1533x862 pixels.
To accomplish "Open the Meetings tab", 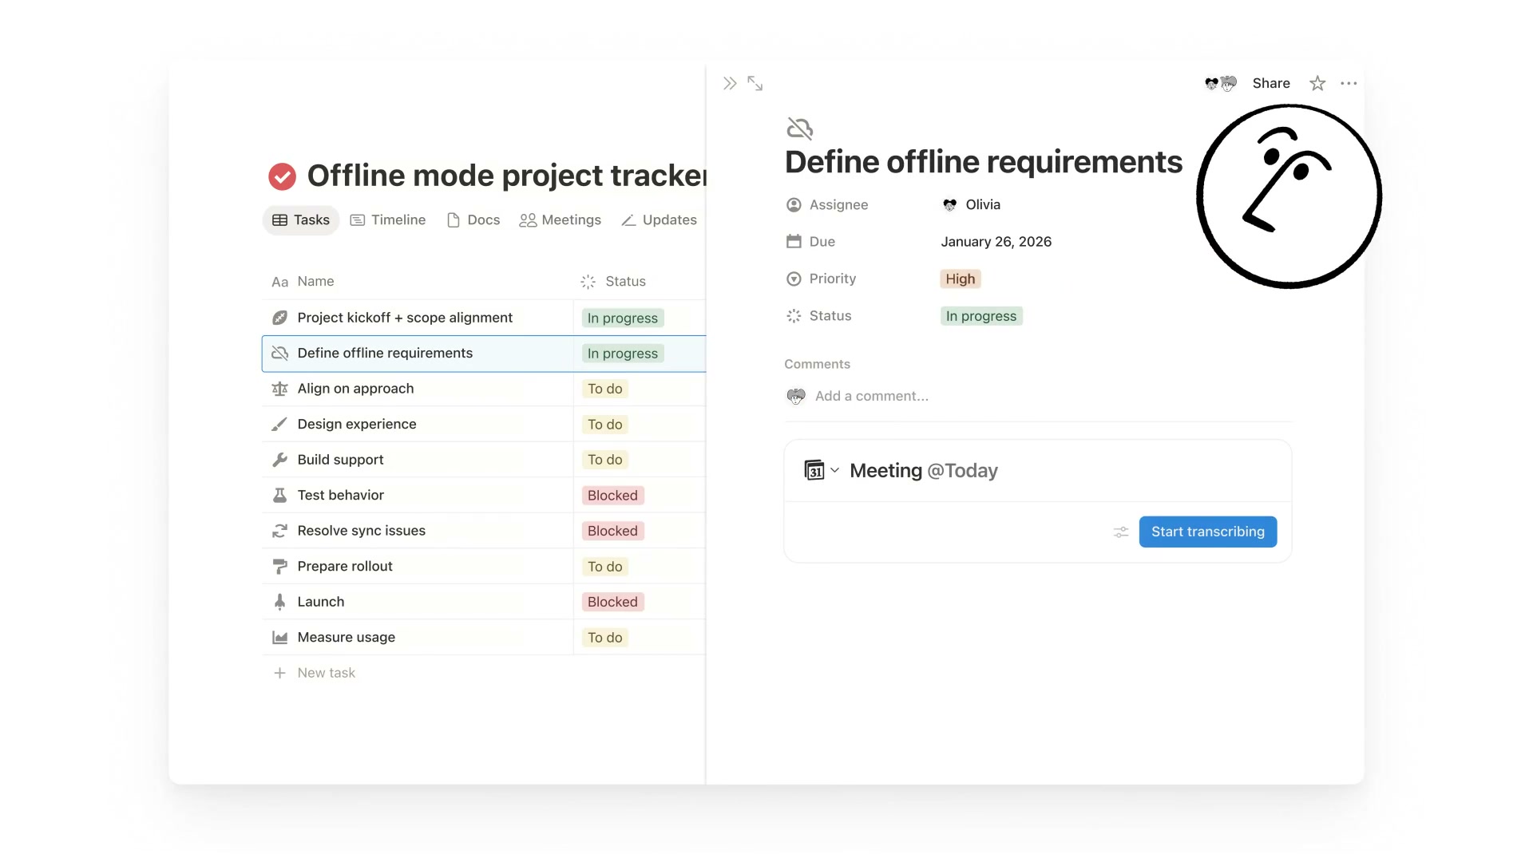I will (560, 220).
